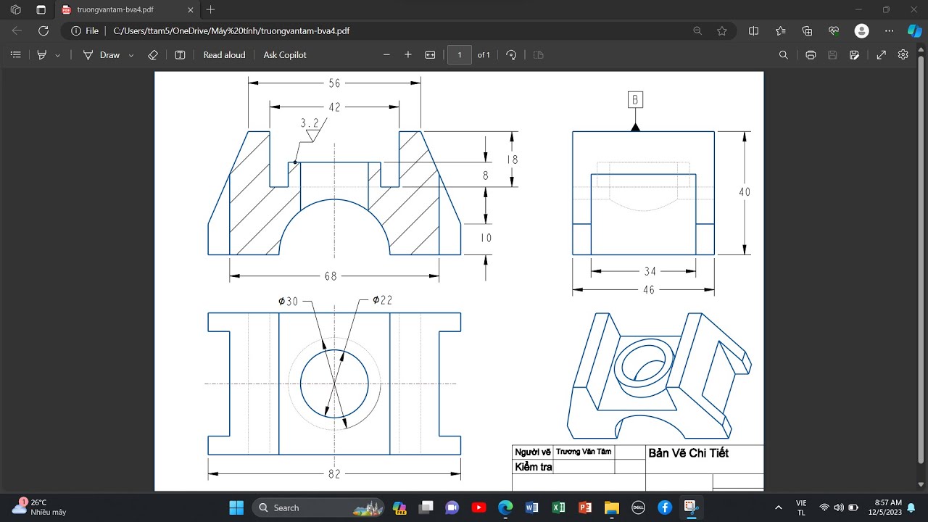Click the Save as icon
Viewport: 928px width, 522px height.
[x=854, y=55]
